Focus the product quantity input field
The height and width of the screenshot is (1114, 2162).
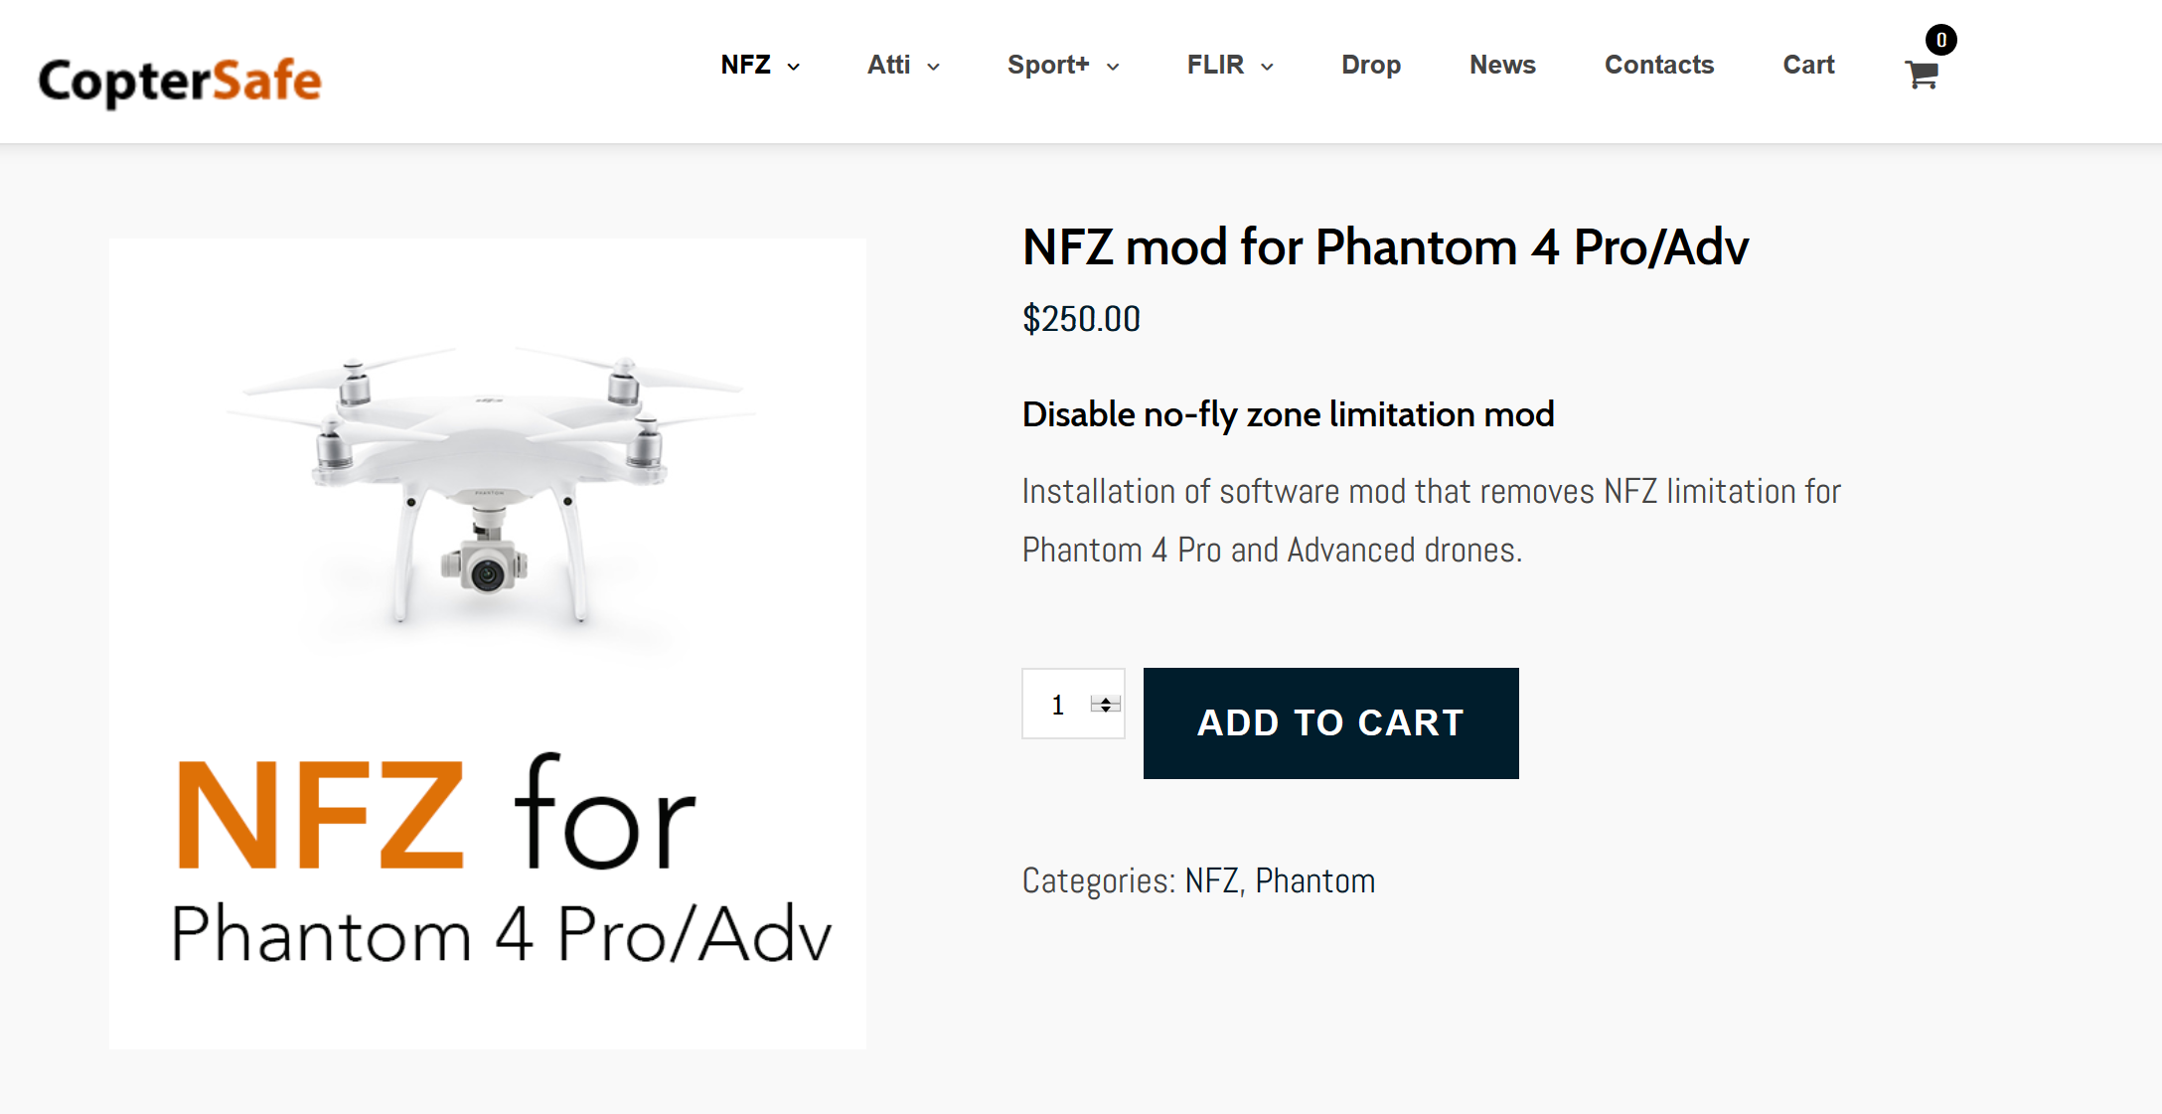(x=1073, y=704)
